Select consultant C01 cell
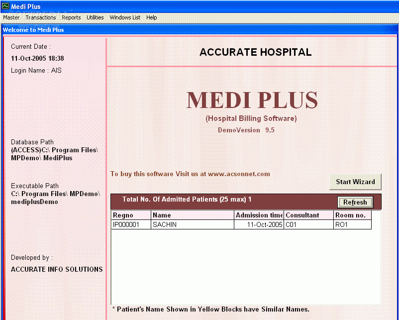The width and height of the screenshot is (399, 320). 309,224
